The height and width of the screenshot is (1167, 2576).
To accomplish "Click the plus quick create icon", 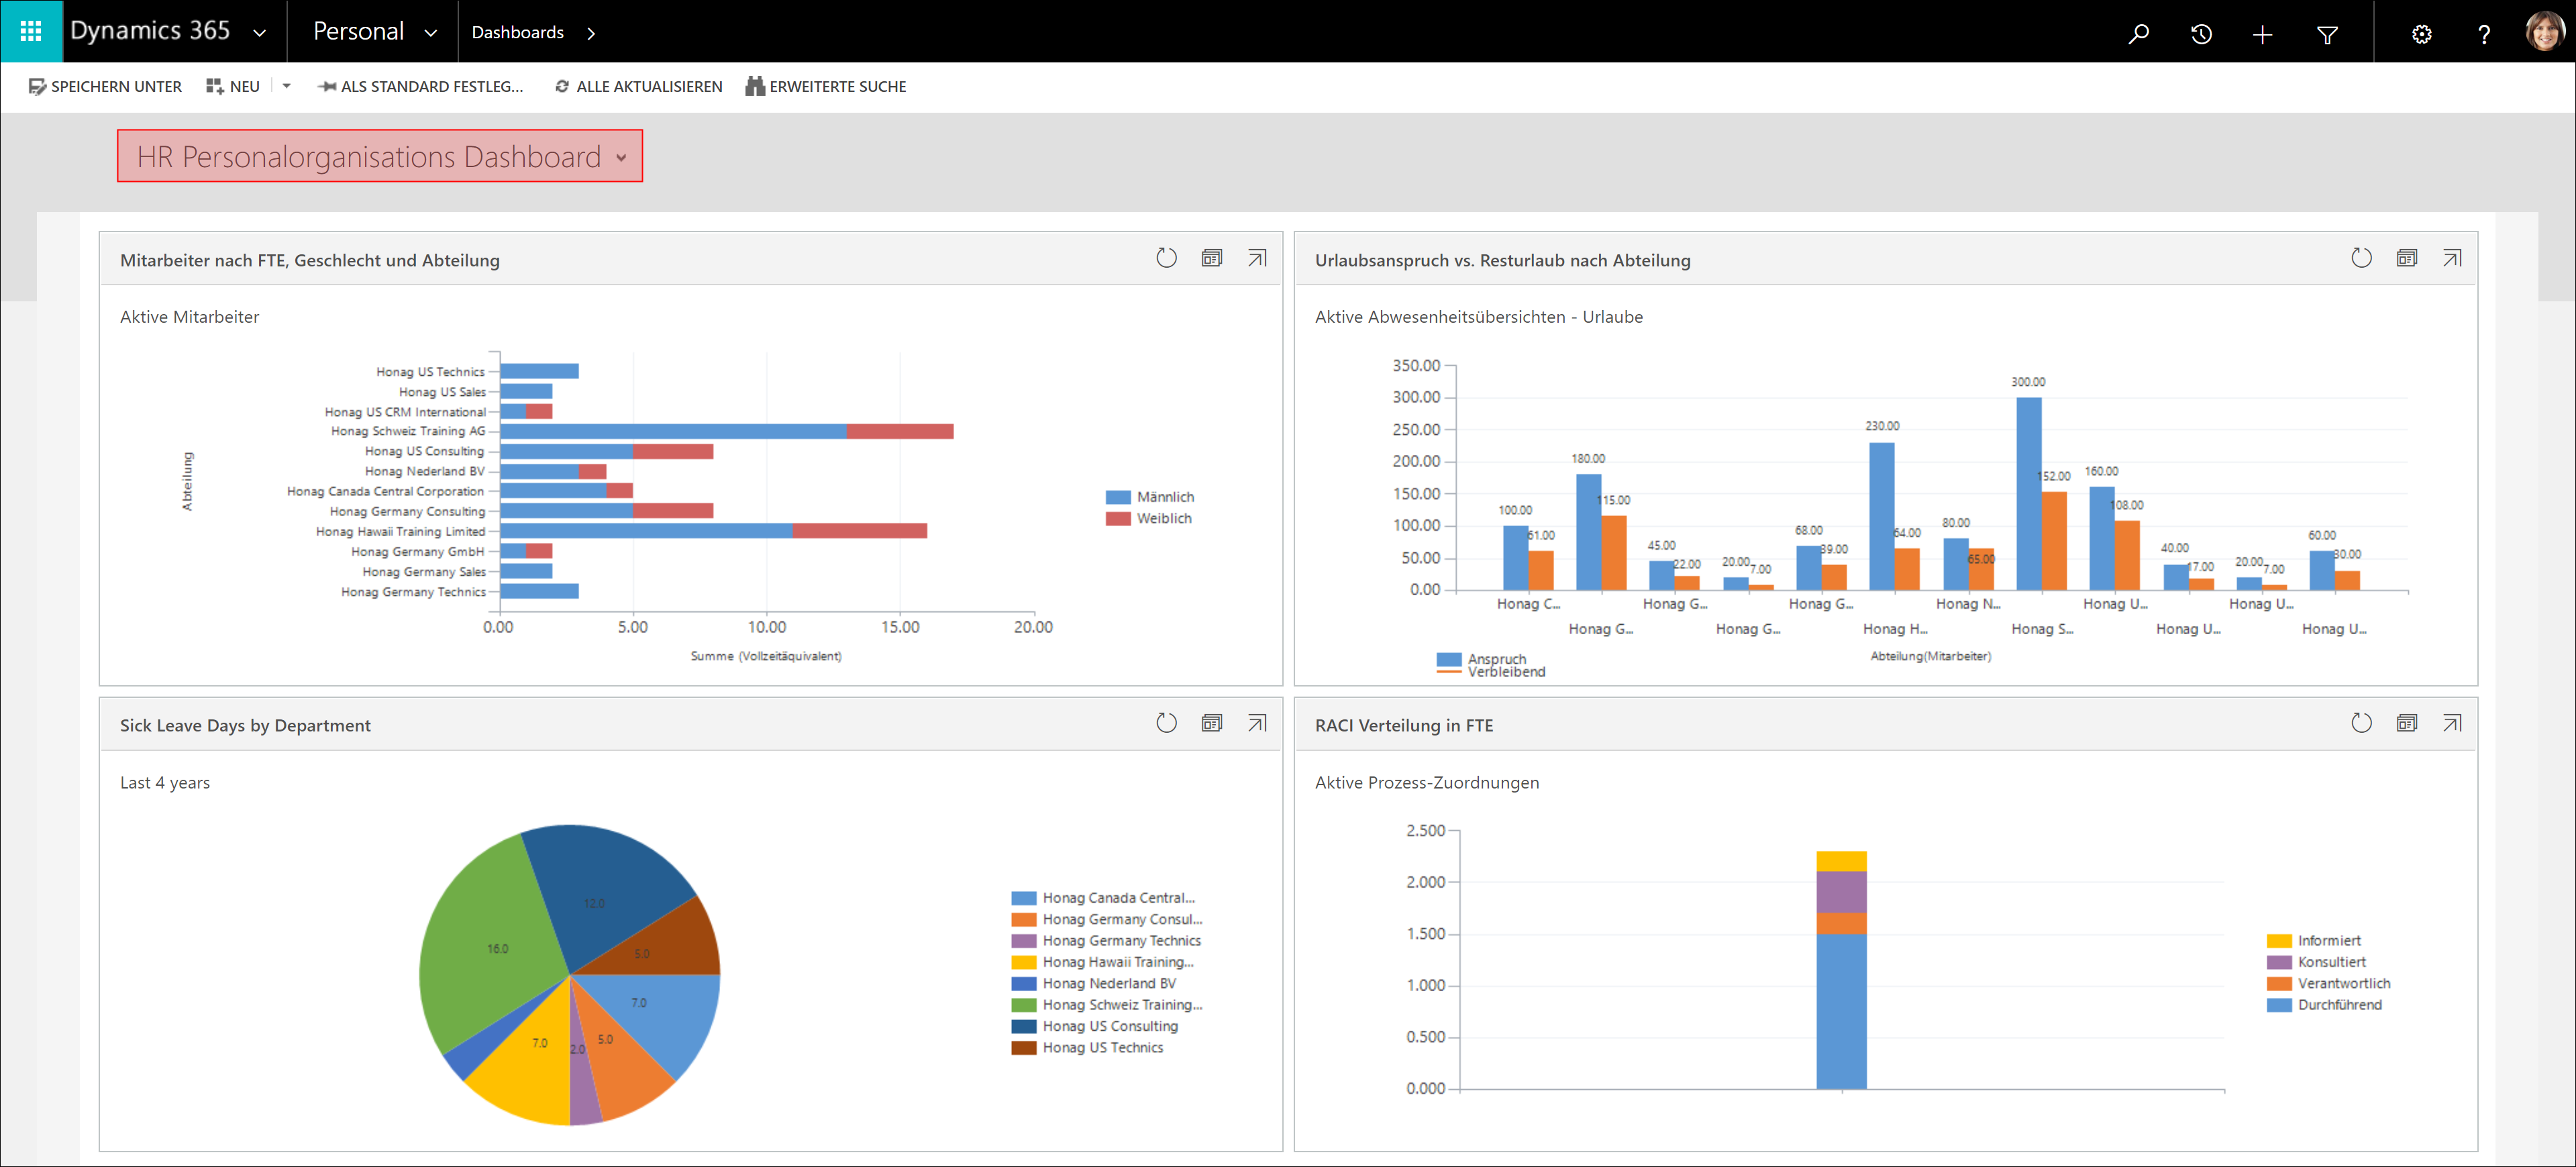I will [2263, 34].
